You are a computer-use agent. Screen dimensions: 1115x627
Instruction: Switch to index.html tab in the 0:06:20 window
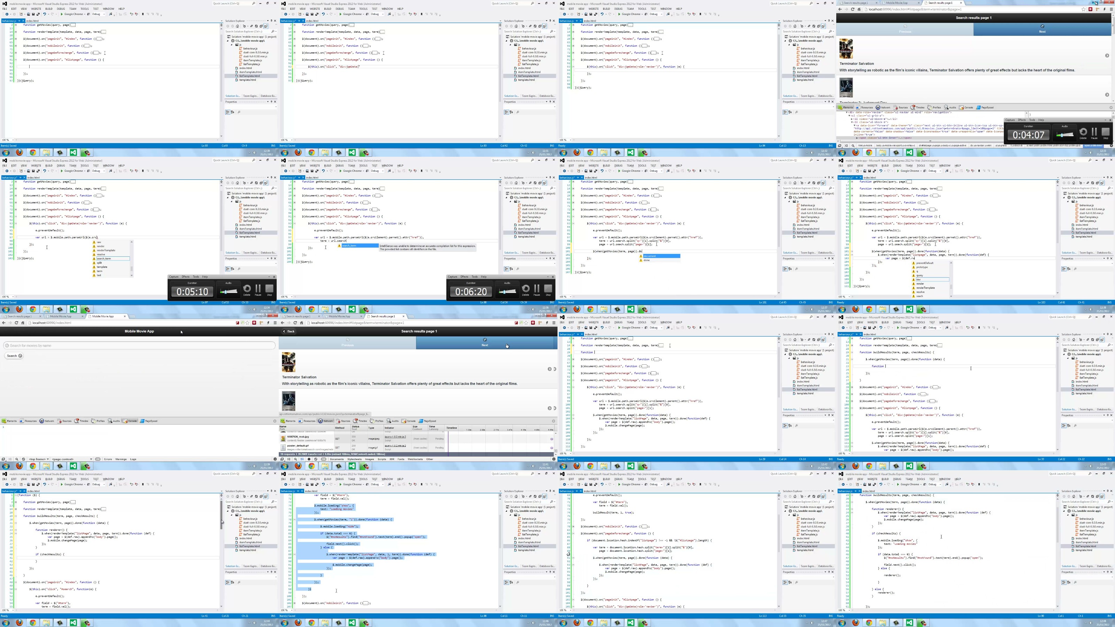[312, 177]
